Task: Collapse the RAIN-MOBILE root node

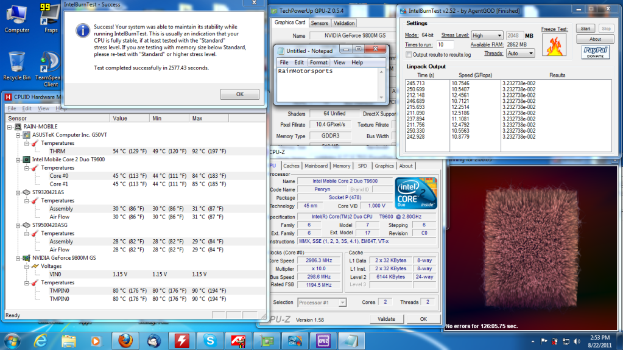Action: 10,127
